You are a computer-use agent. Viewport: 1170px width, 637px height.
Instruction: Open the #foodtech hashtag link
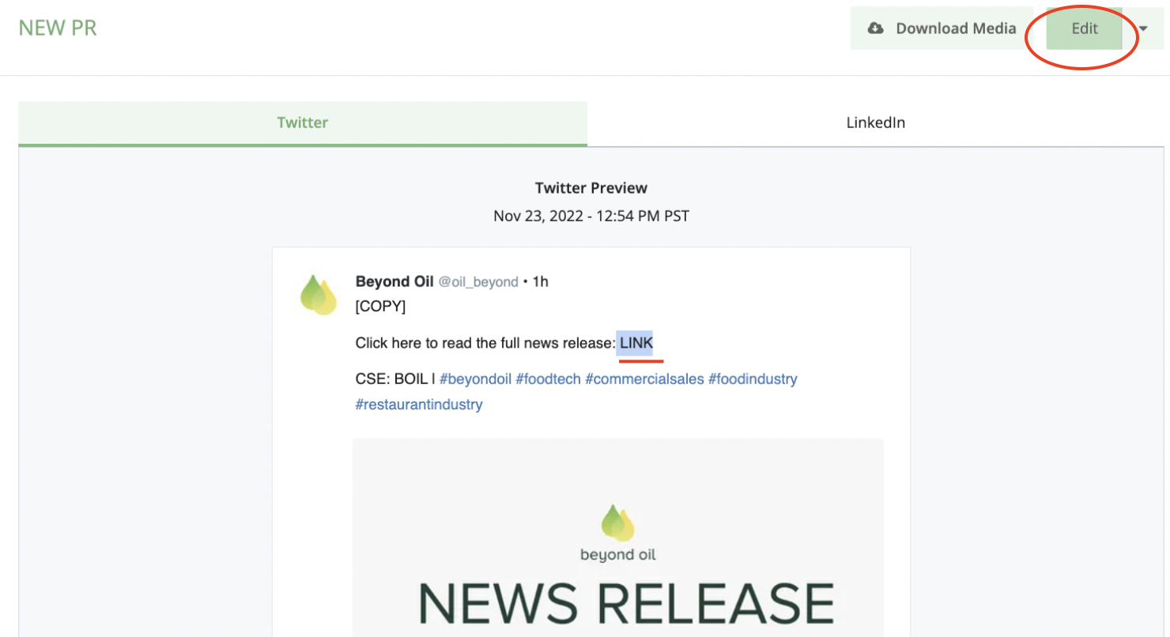[548, 379]
